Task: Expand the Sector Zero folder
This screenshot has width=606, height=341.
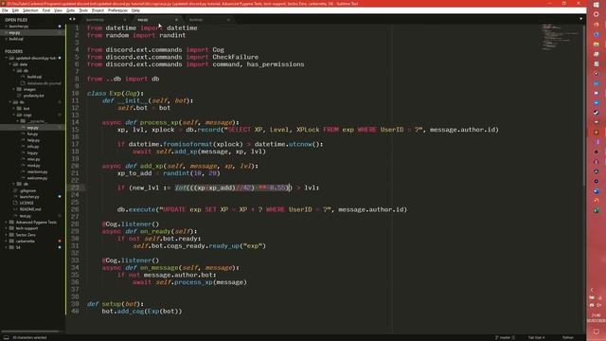Action: (x=7, y=235)
